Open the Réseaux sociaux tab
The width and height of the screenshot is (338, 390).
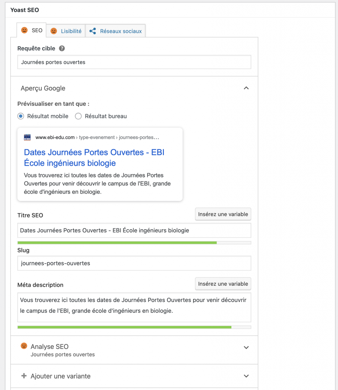(x=115, y=31)
